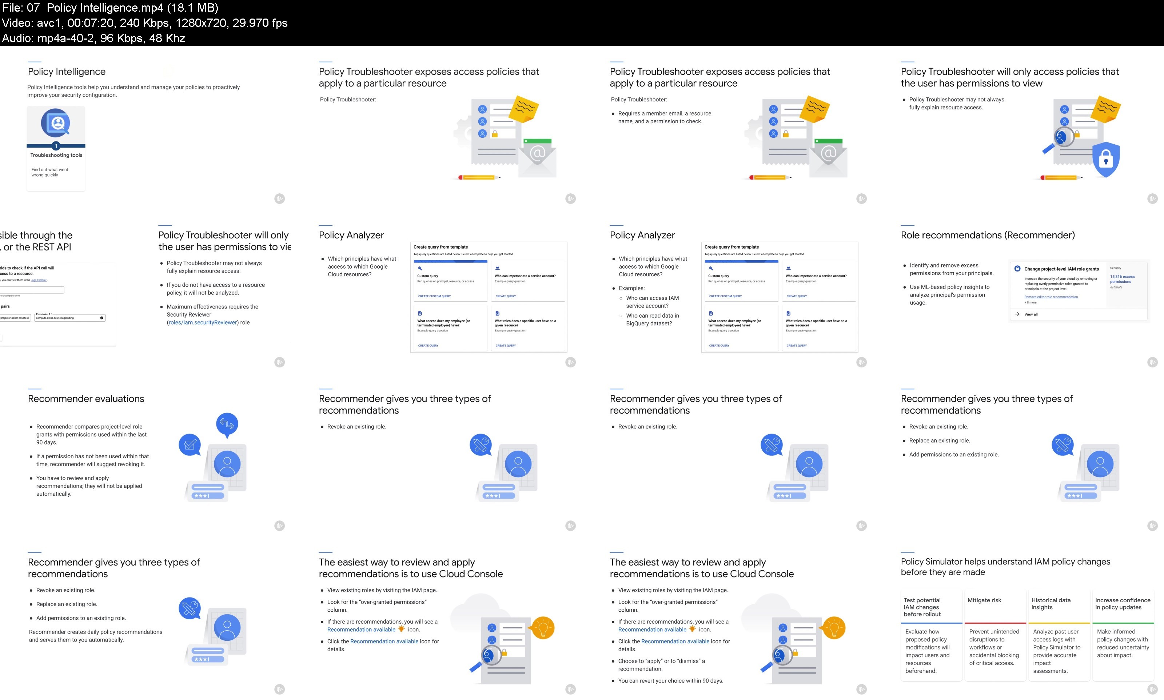Click the empty principal email input field
1164x700 pixels.
[32, 290]
